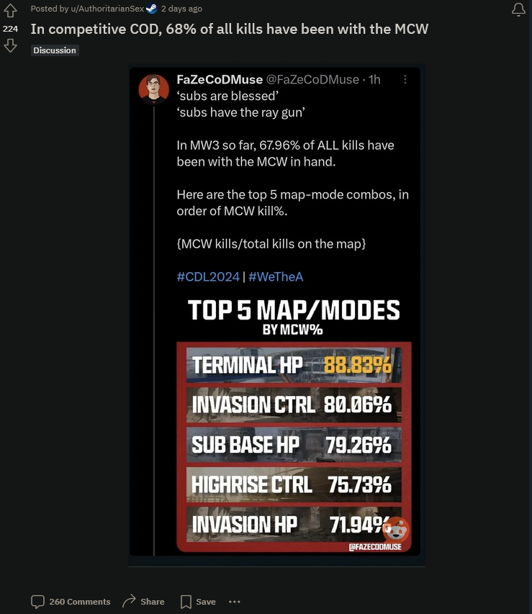Click the FaZeCoDMuse avatar picture
The height and width of the screenshot is (614, 532).
[x=153, y=89]
